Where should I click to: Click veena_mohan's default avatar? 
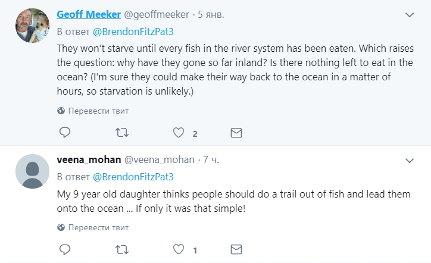(32, 172)
